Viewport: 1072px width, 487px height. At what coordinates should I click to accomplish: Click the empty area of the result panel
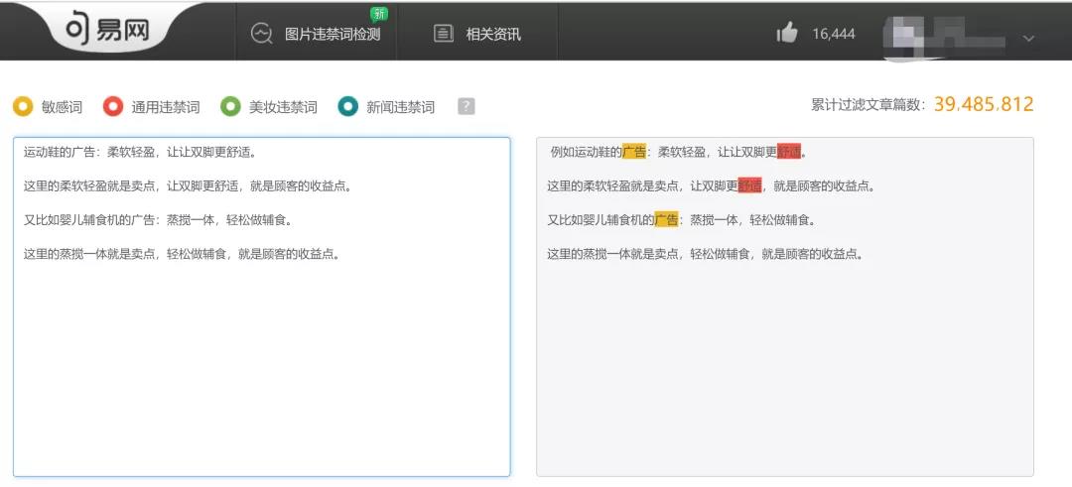click(x=785, y=369)
